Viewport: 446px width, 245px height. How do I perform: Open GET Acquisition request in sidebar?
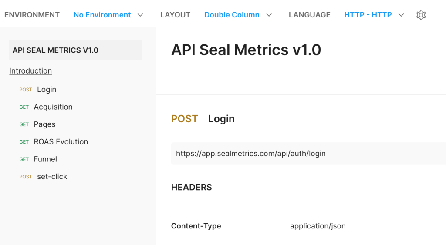(53, 107)
